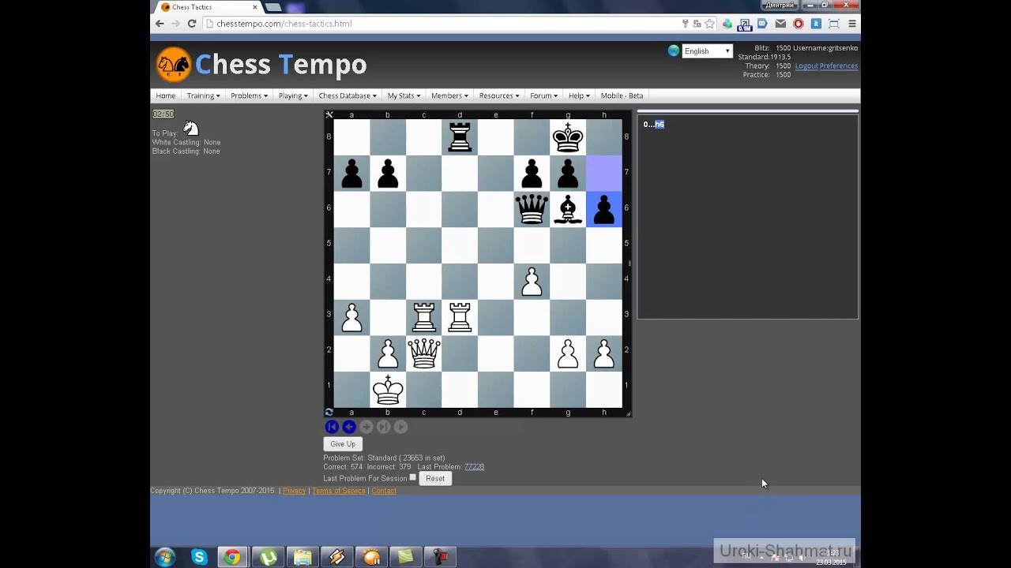The image size is (1011, 568).
Task: Open the Preferences link
Action: (x=839, y=66)
